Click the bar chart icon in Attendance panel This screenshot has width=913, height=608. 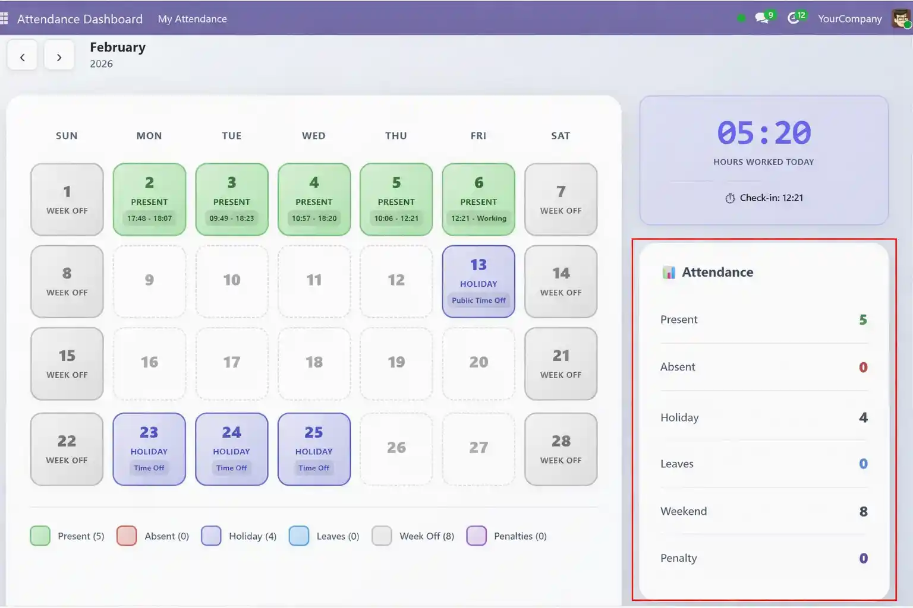point(669,272)
